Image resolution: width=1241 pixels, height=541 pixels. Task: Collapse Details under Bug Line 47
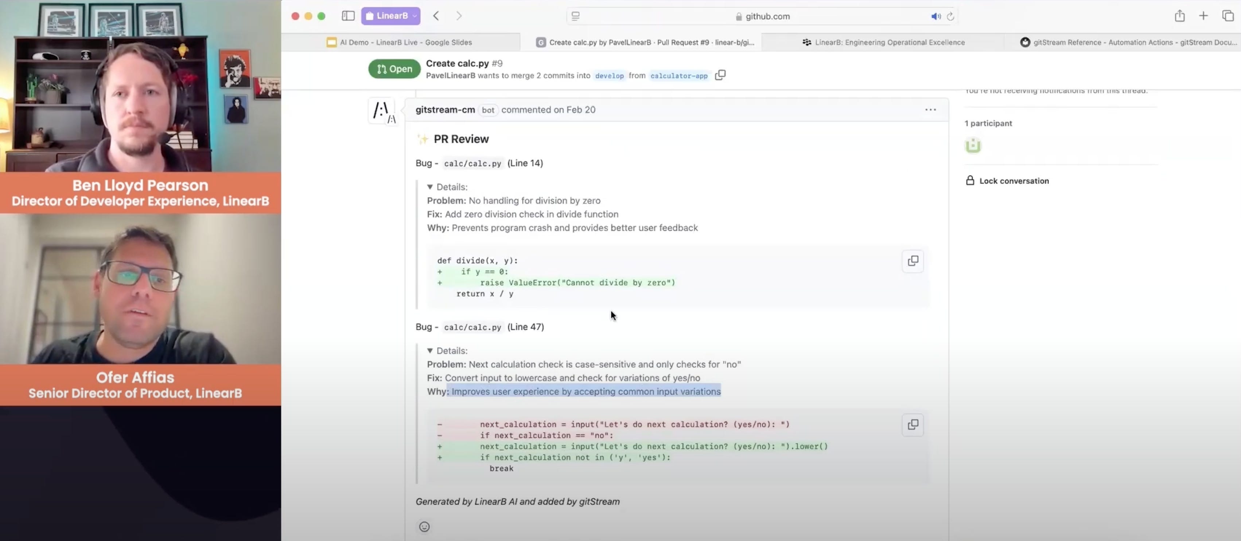(x=447, y=351)
